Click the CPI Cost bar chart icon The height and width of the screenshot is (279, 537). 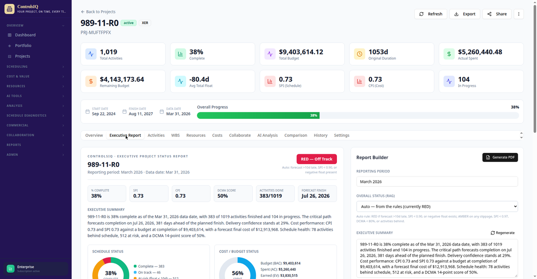pyautogui.click(x=360, y=81)
